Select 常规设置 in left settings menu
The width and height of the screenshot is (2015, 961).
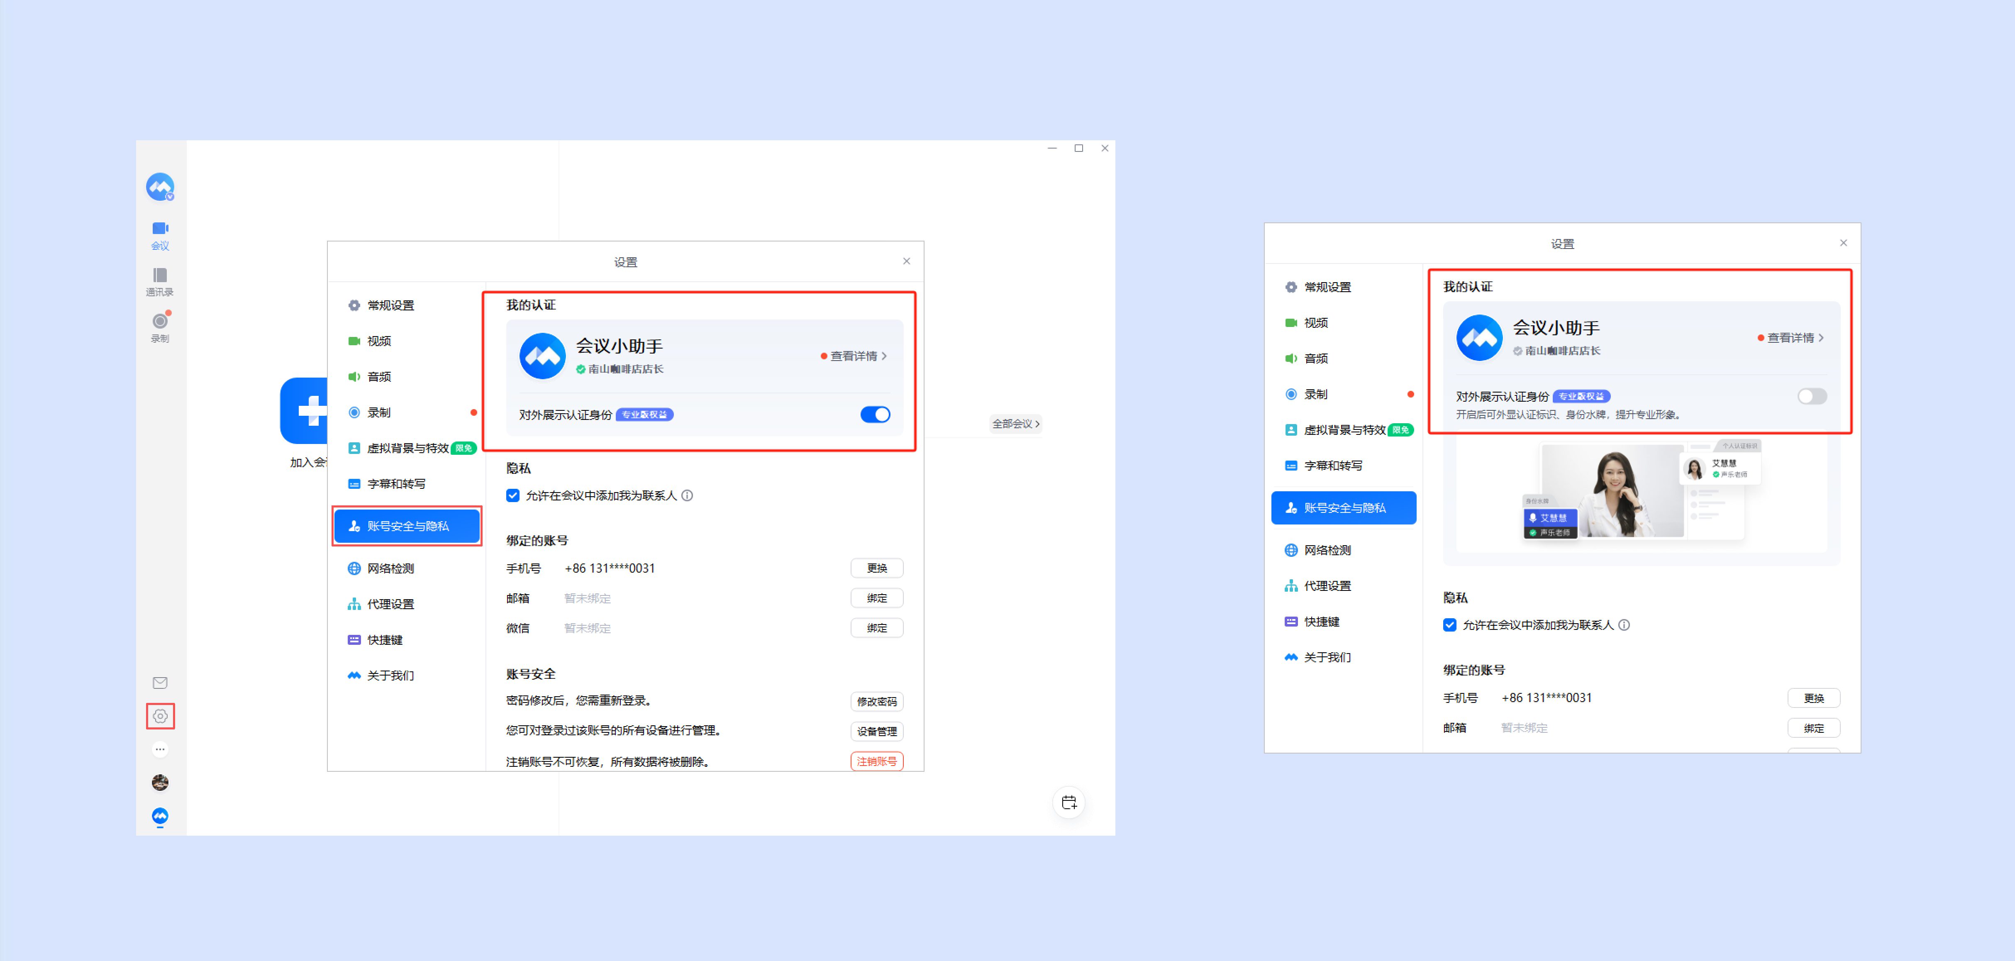pyautogui.click(x=390, y=305)
